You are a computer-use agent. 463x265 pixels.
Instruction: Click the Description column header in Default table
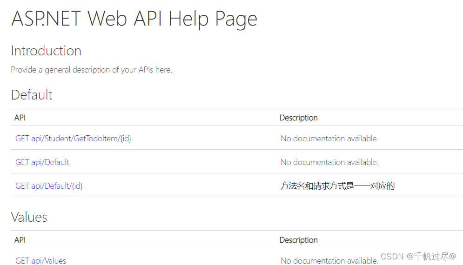[299, 118]
